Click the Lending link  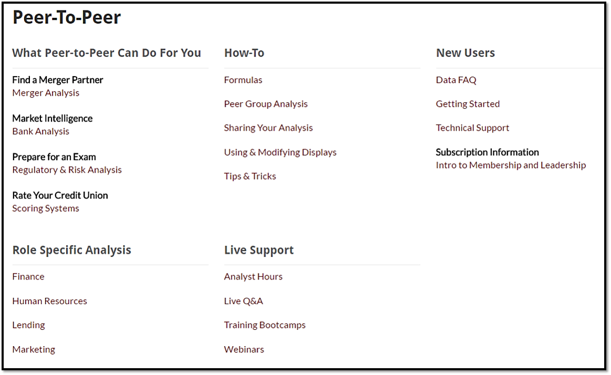click(28, 325)
